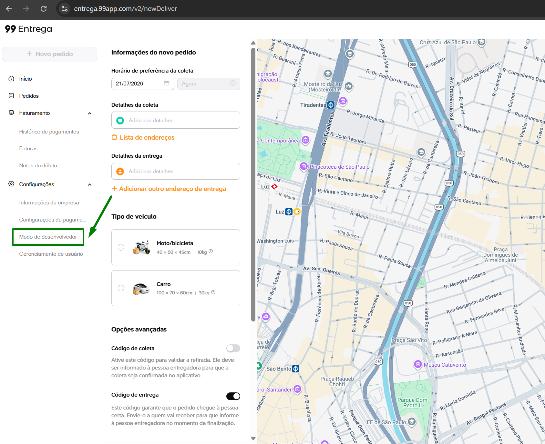Click Cruz Azul de São Paulo marker
545x444 pixels.
point(481,42)
